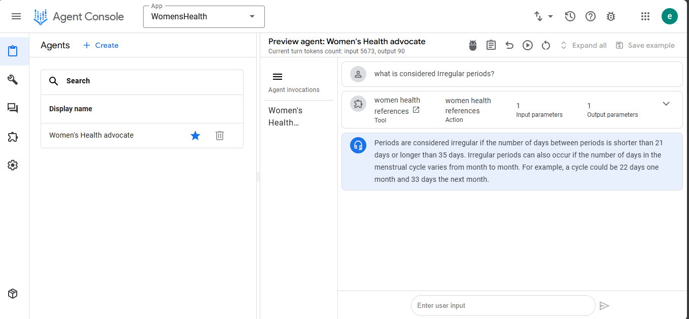Click the Agents panel title
689x319 pixels.
[x=55, y=45]
